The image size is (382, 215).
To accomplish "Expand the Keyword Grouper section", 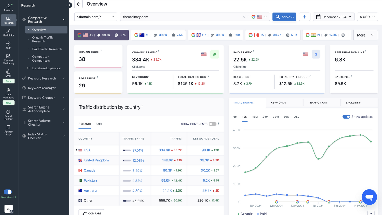I will pyautogui.click(x=64, y=98).
